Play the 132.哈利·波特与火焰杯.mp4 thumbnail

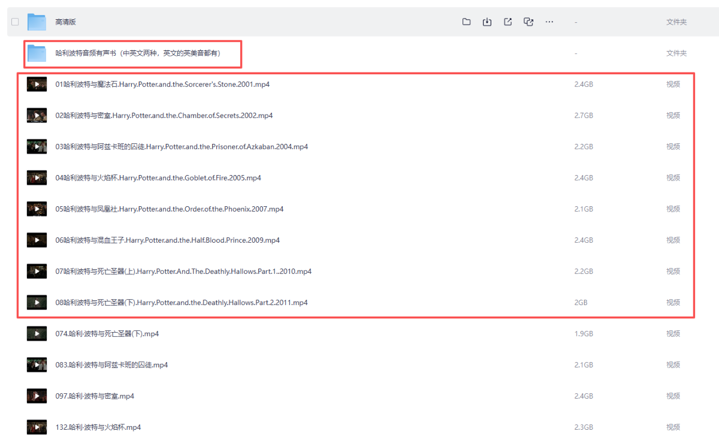37,427
